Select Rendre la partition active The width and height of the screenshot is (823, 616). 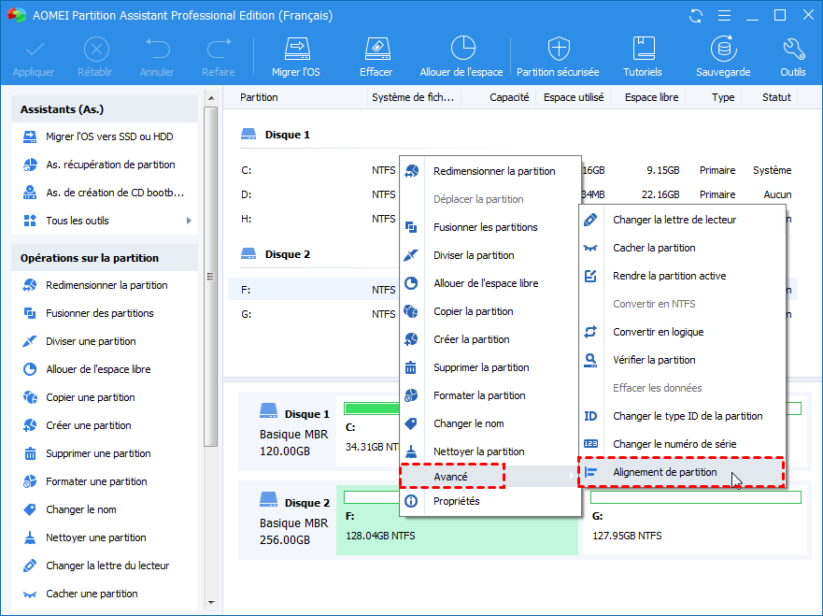coord(682,276)
